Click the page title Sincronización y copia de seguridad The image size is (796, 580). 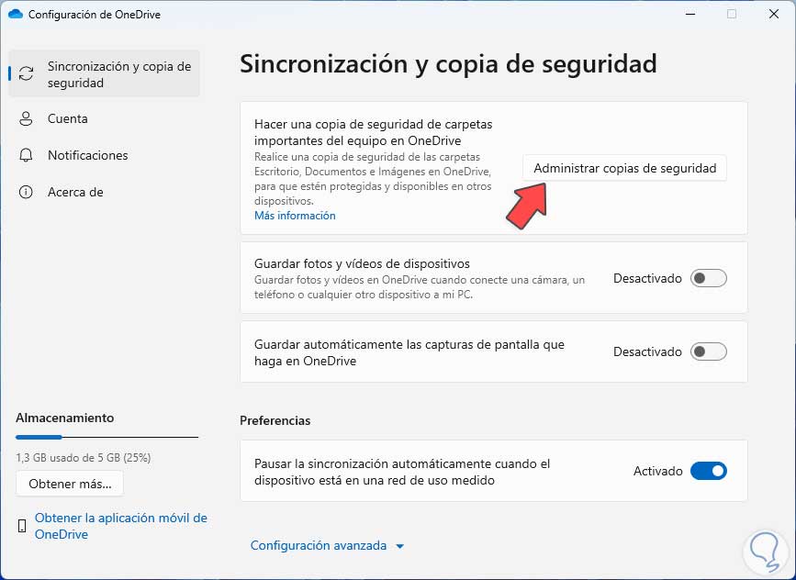coord(448,64)
